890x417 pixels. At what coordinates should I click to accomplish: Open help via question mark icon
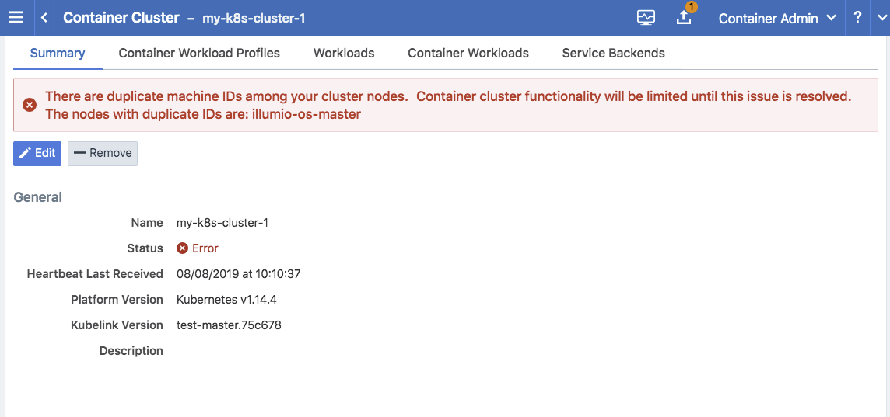pyautogui.click(x=857, y=17)
